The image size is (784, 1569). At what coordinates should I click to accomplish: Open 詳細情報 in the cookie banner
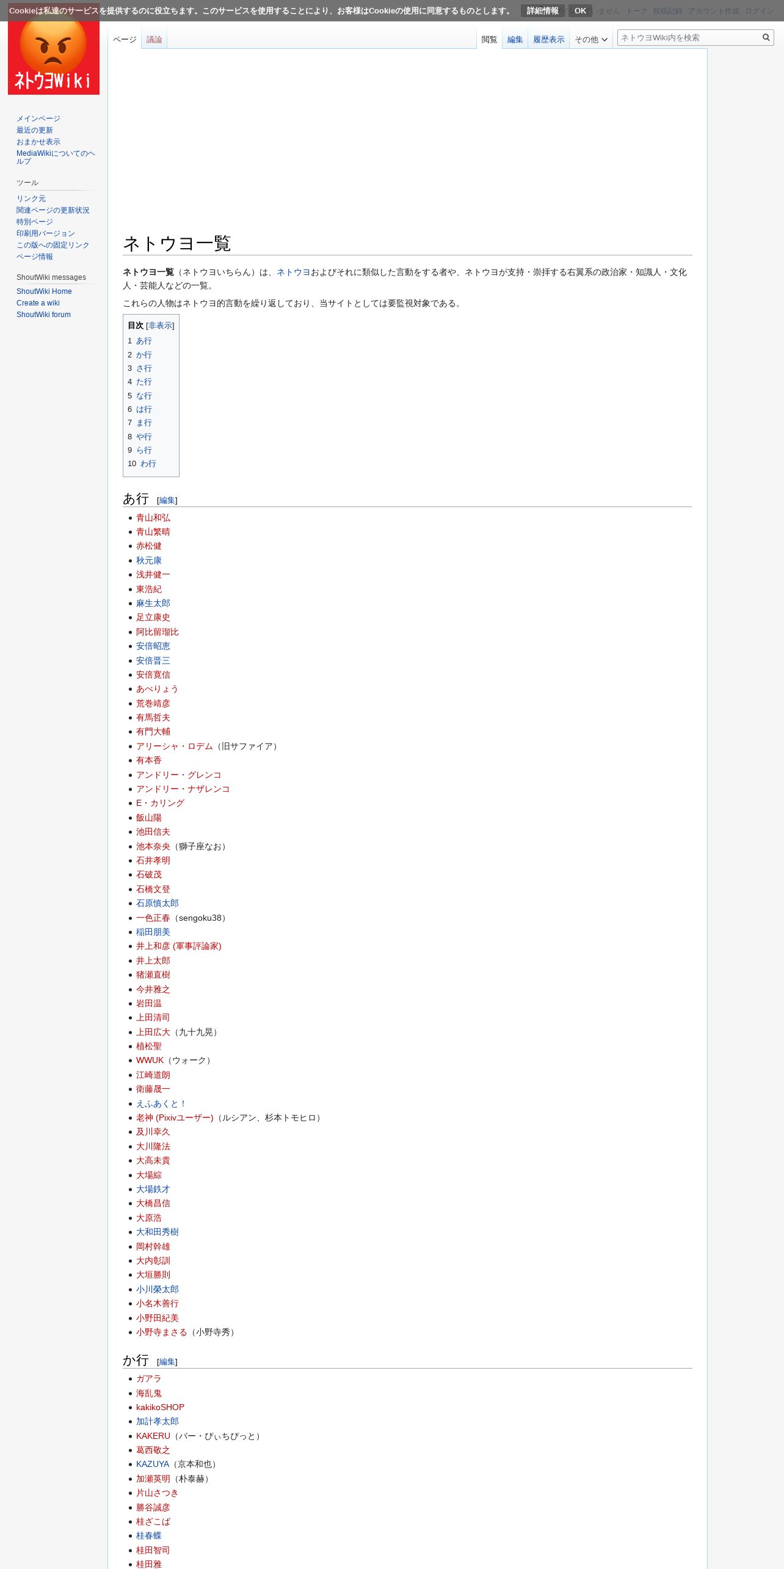[542, 11]
